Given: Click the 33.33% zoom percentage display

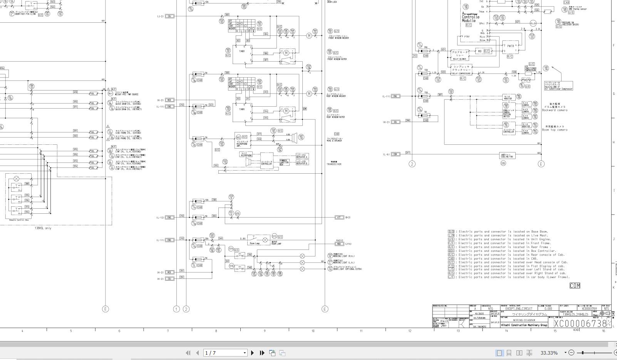Looking at the screenshot, I should (x=548, y=352).
